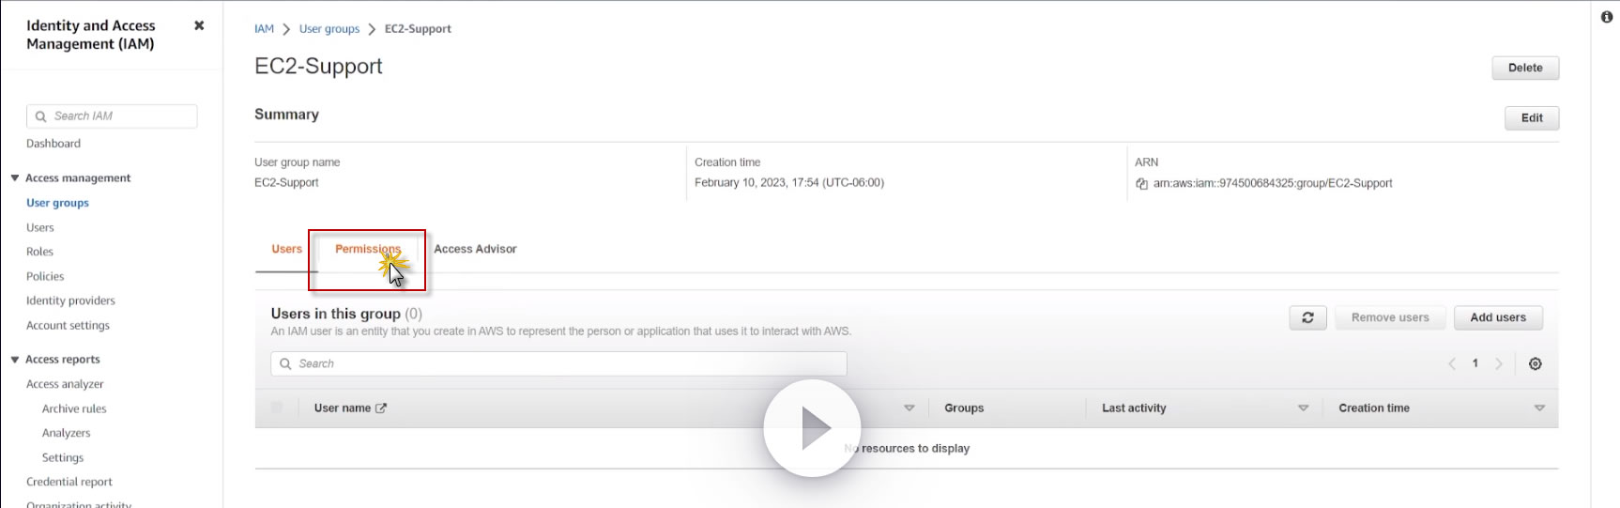Click the ARN value text

tap(1273, 184)
